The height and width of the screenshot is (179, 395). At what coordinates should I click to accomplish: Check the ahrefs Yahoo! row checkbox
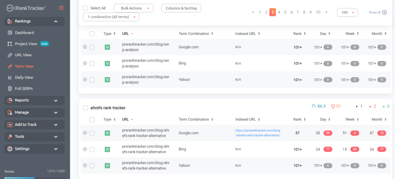[92, 166]
